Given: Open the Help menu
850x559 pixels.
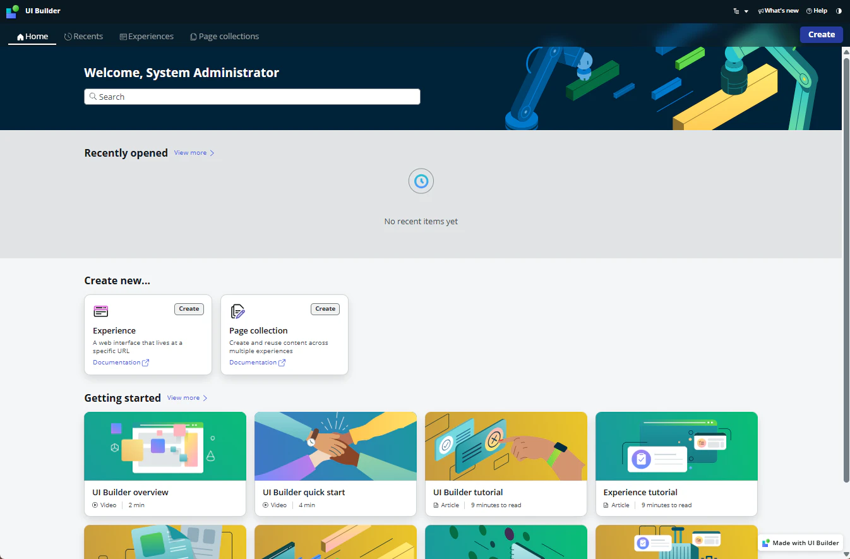Looking at the screenshot, I should [x=817, y=11].
